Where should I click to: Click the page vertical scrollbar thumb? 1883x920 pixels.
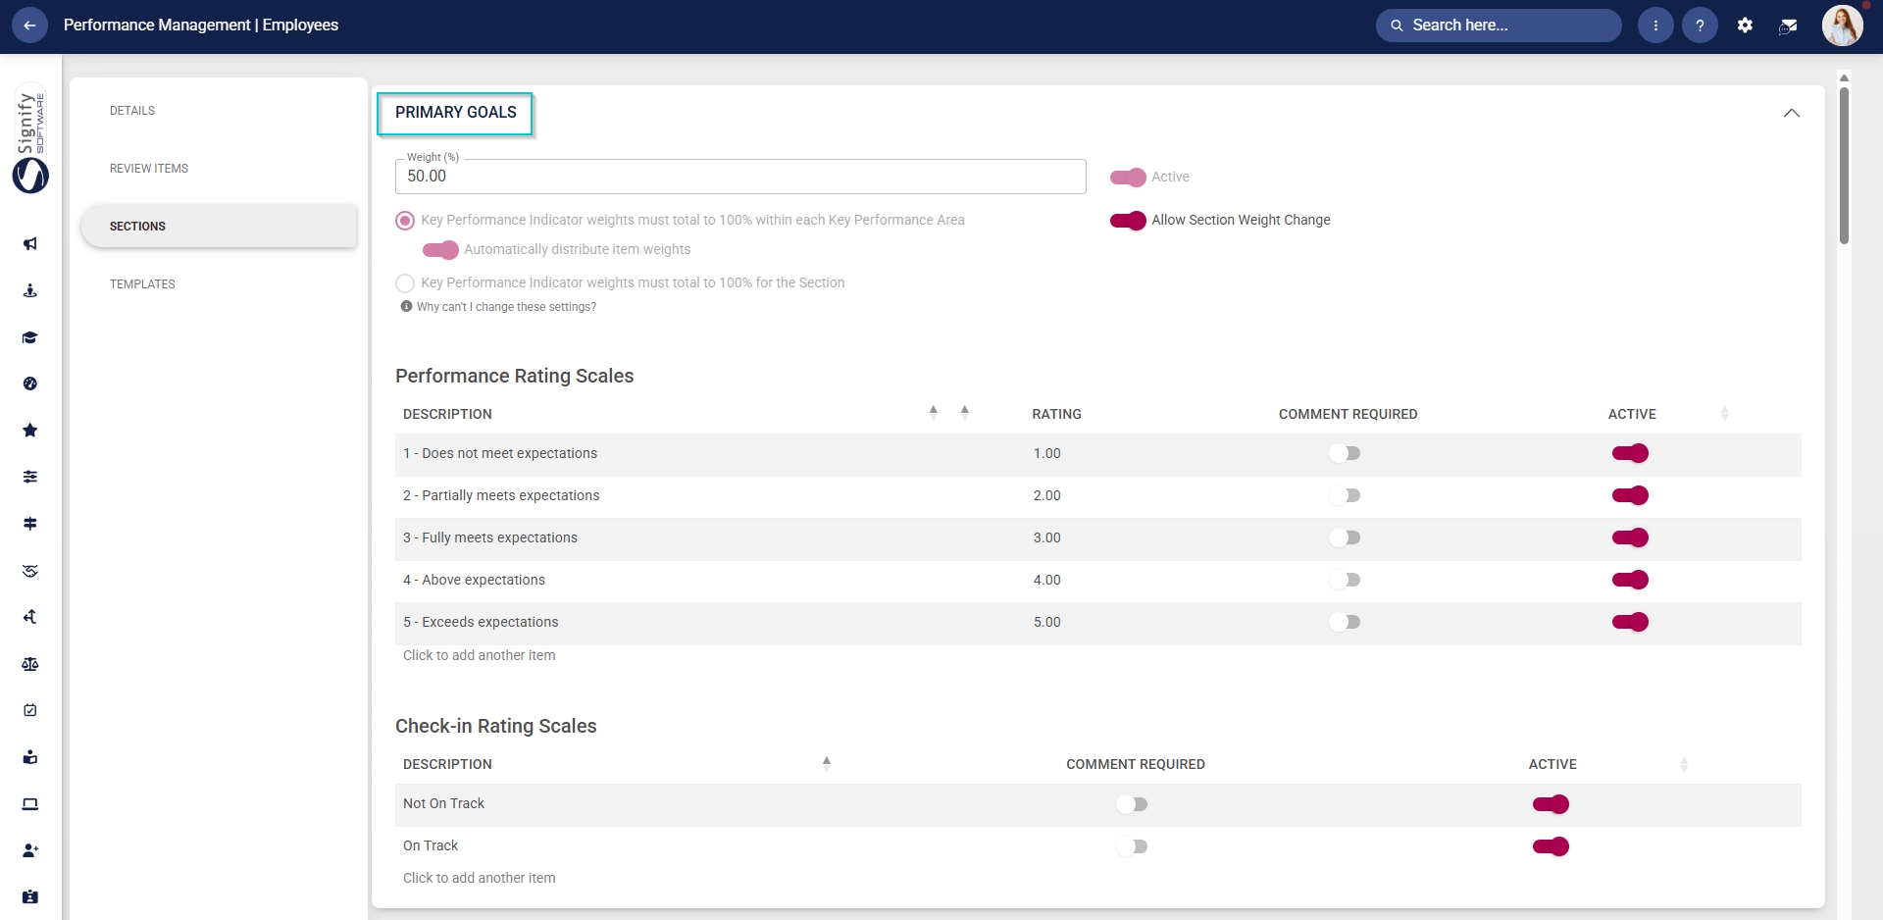pos(1844,165)
